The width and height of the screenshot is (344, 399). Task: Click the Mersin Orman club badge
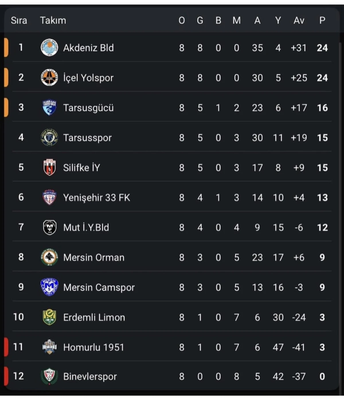(49, 257)
